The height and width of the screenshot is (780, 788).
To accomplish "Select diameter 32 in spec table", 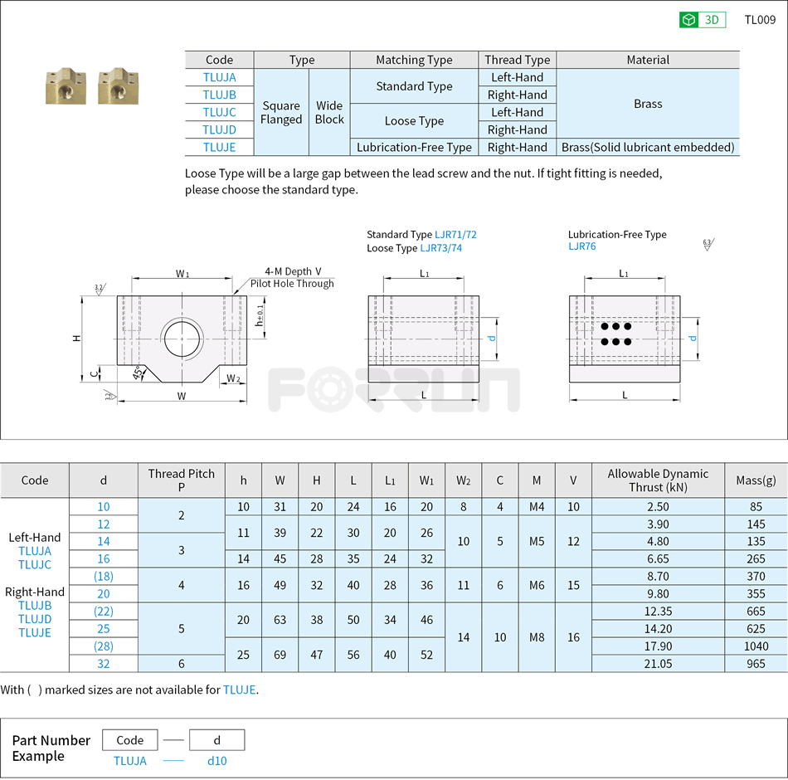I will [104, 664].
